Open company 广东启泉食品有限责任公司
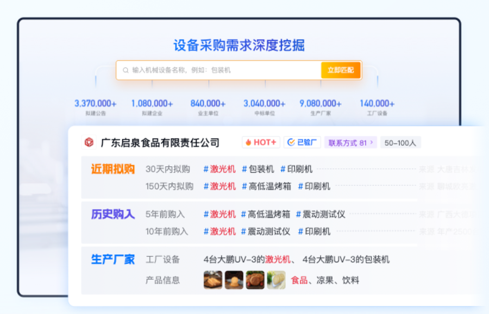 pyautogui.click(x=160, y=143)
